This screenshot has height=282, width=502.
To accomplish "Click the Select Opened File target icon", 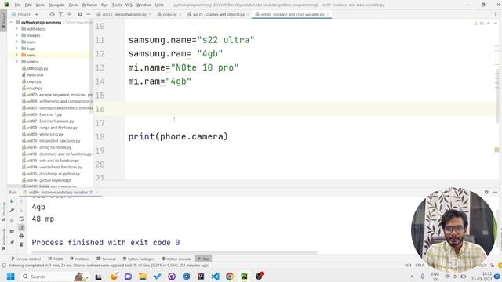I will (x=53, y=14).
